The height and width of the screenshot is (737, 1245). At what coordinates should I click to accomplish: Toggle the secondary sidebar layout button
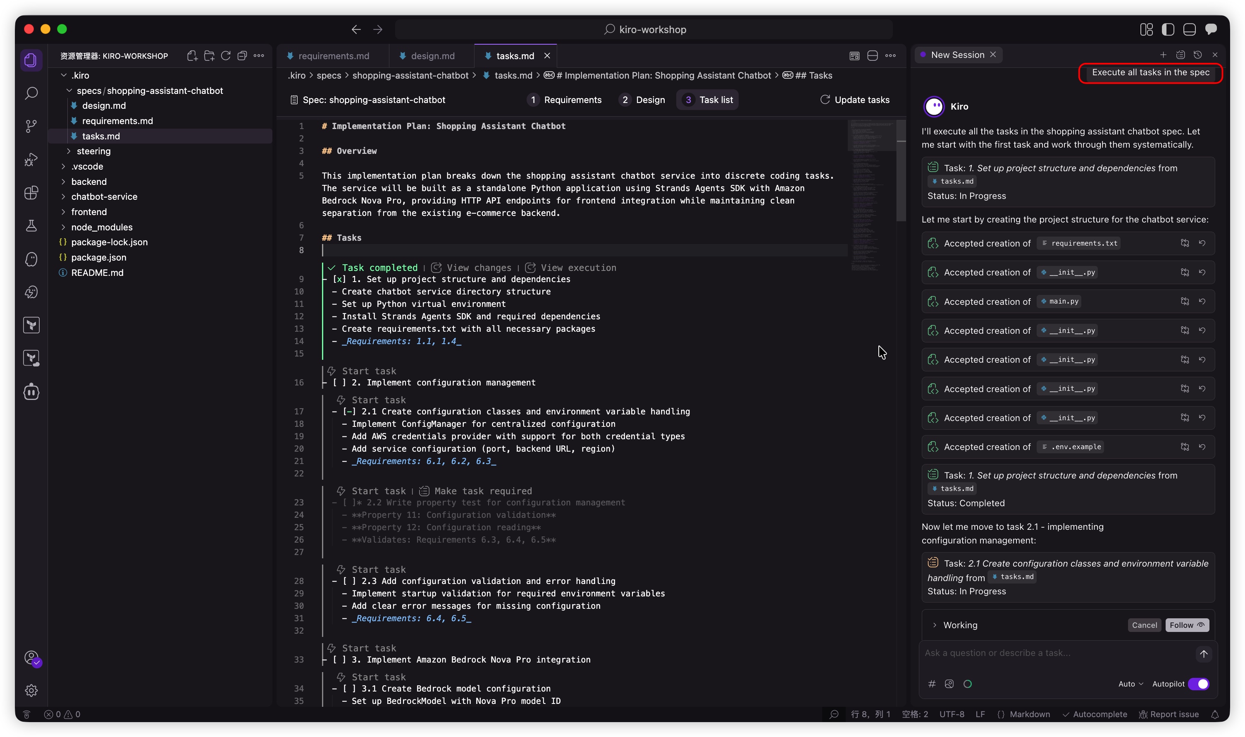[1210, 29]
